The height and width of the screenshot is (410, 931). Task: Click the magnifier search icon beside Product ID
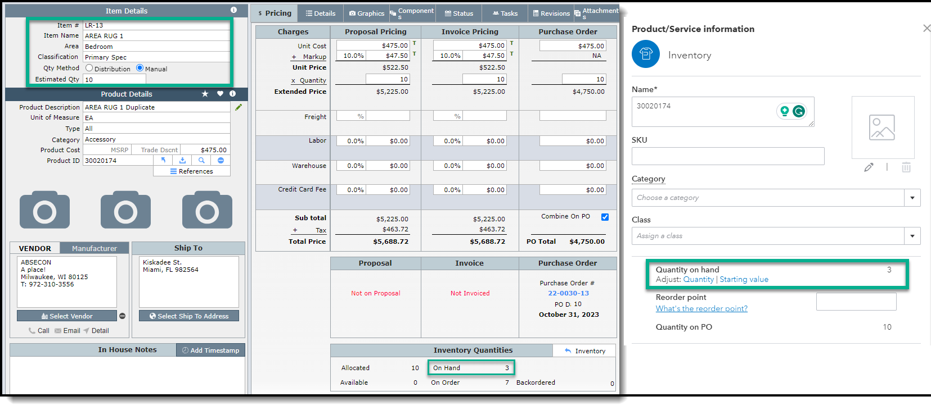coord(201,160)
